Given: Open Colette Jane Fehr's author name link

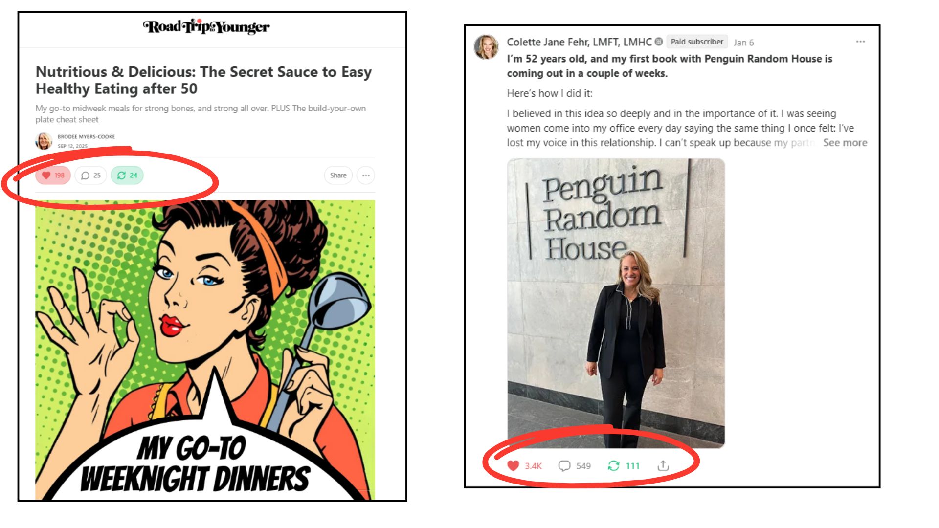Looking at the screenshot, I should click(580, 42).
